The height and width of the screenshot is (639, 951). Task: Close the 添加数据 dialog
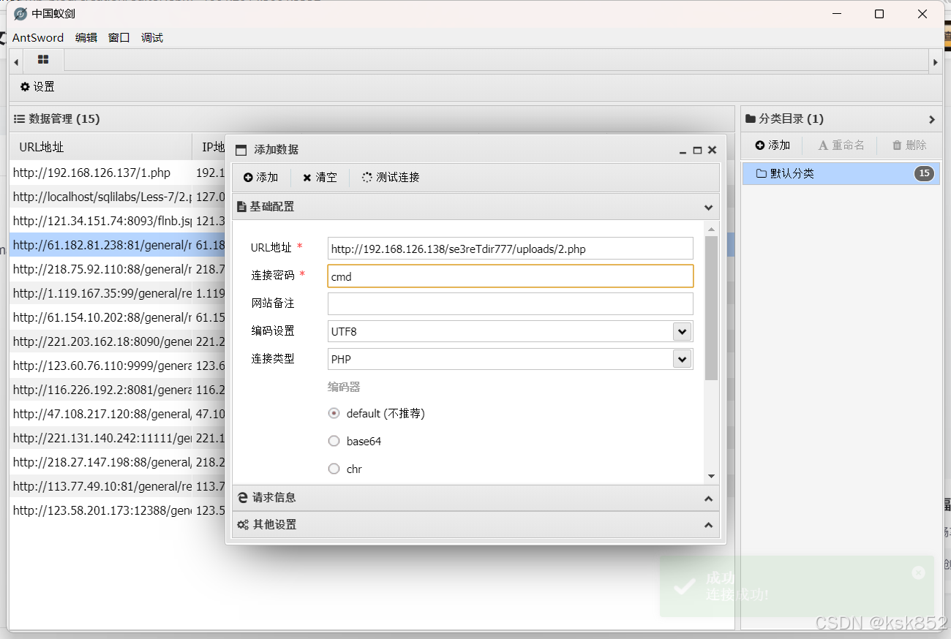point(712,150)
